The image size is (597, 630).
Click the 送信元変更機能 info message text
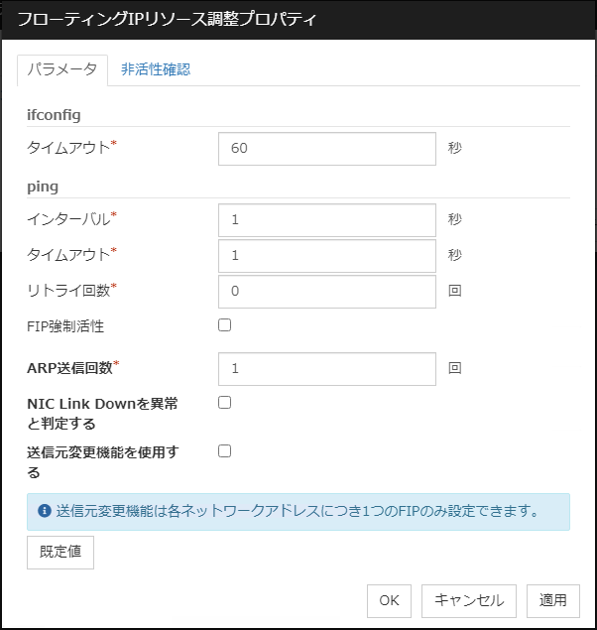(298, 512)
